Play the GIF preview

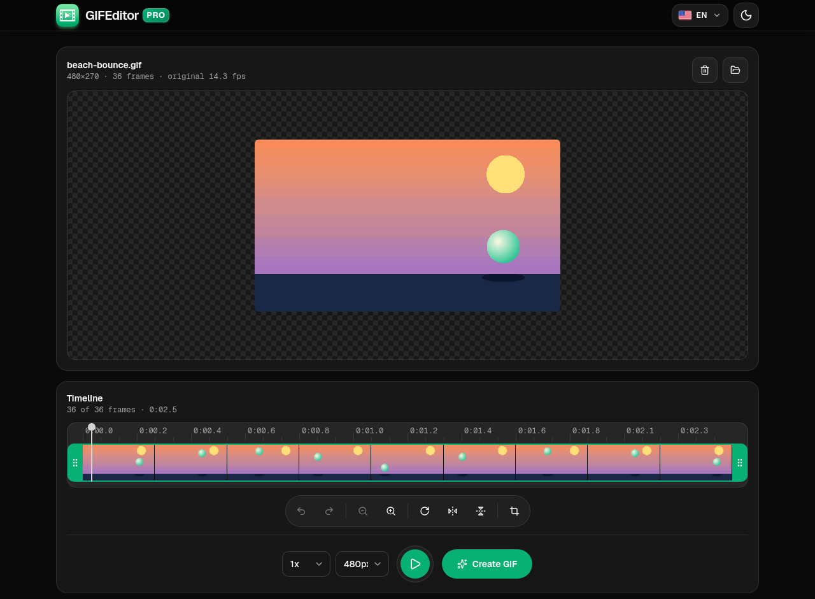click(x=415, y=564)
